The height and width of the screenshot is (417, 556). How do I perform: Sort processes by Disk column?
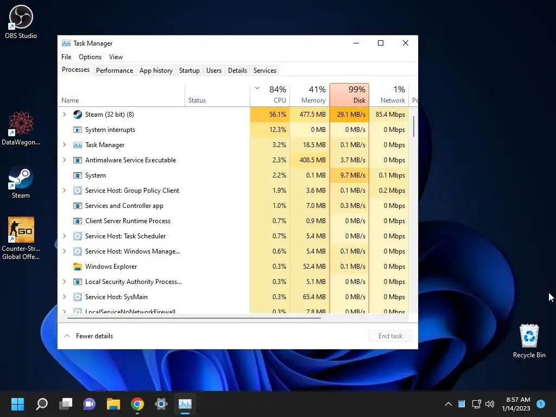coord(349,95)
